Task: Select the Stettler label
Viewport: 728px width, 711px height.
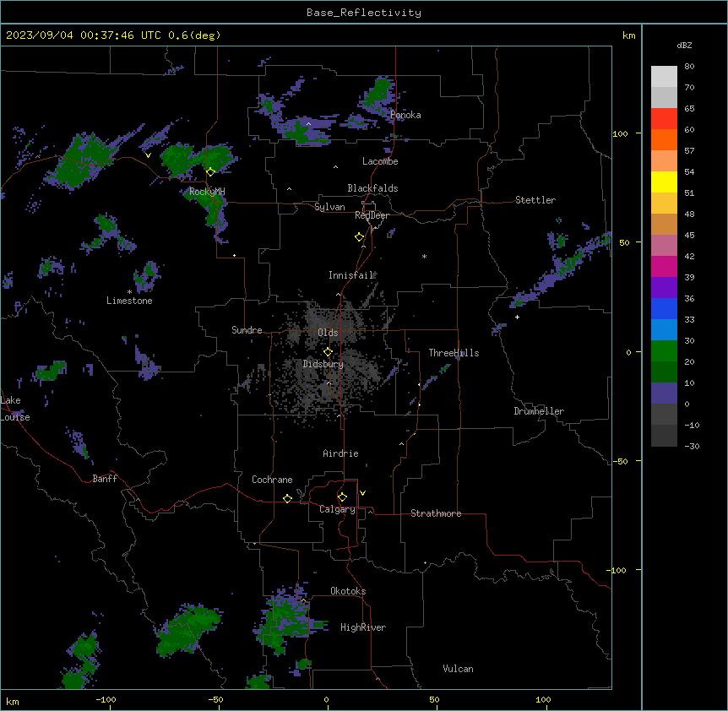Action: click(535, 200)
